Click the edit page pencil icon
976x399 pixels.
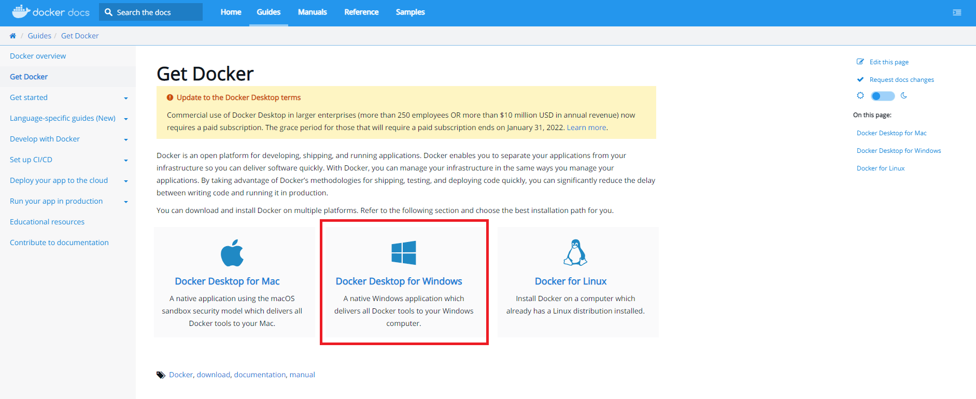click(x=860, y=62)
